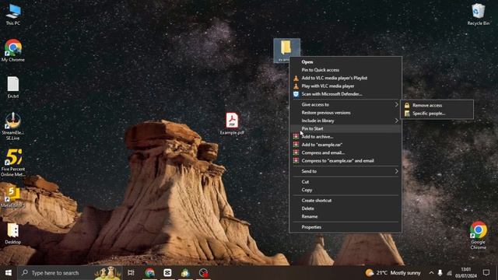
Task: Show hidden system tray icons
Action: (x=431, y=273)
